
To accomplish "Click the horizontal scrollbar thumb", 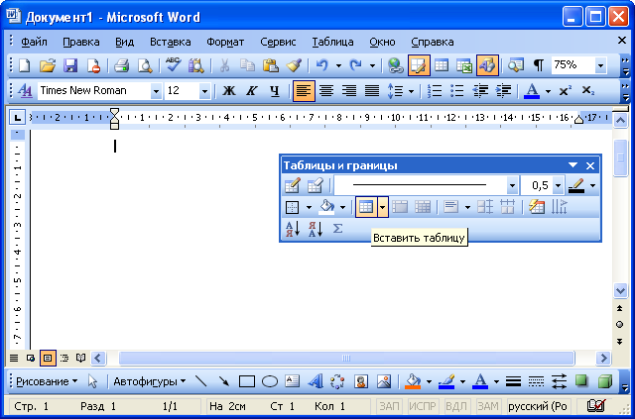I will click(x=346, y=358).
